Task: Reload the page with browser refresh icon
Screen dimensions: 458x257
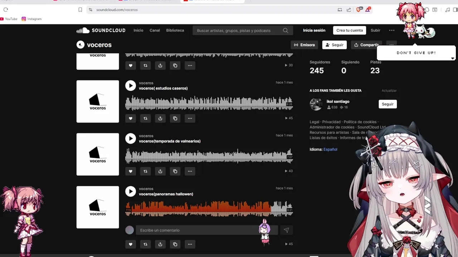Action: 6,10
